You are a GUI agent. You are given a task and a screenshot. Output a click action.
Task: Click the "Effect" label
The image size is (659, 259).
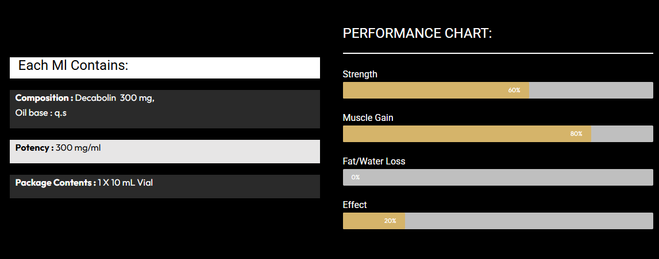[x=354, y=205]
